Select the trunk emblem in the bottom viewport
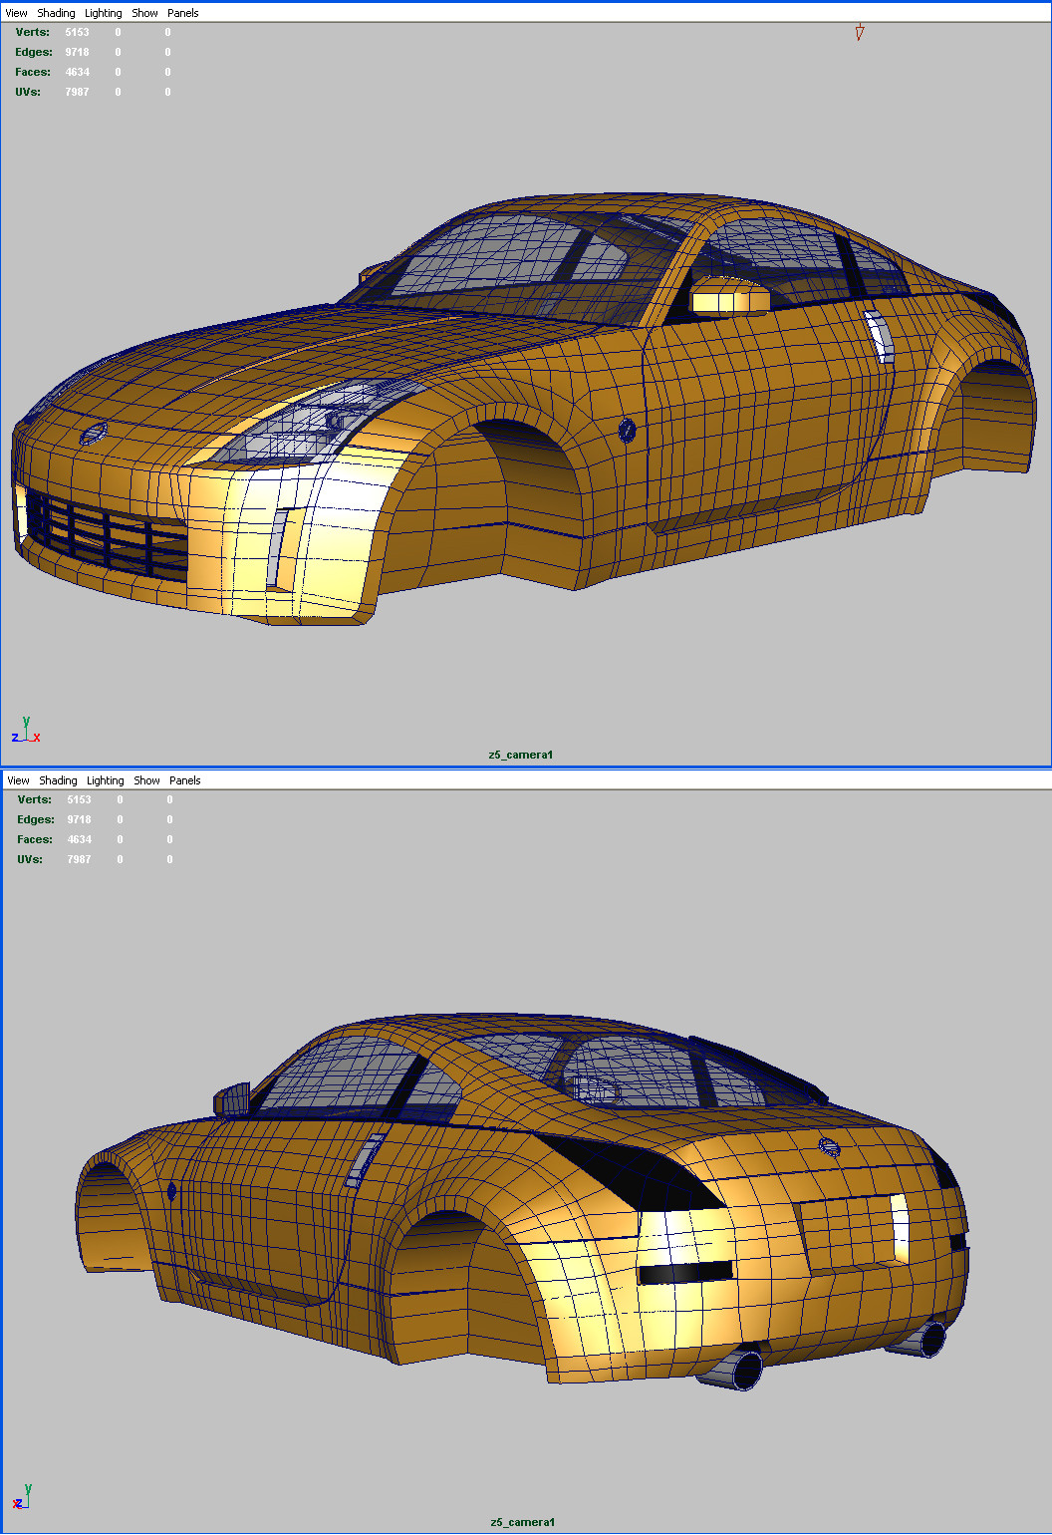The height and width of the screenshot is (1535, 1052). click(830, 1146)
